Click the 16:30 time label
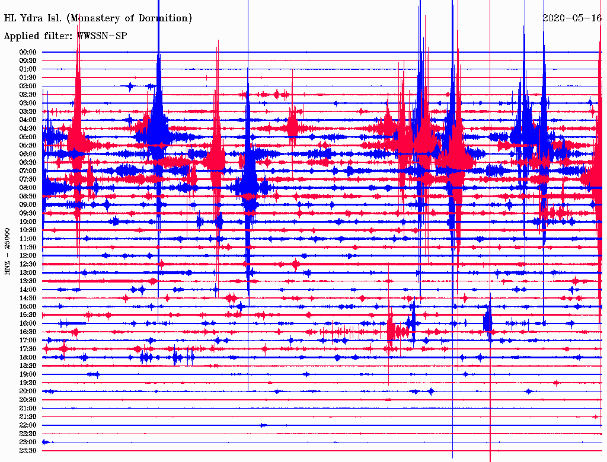Viewport: 607px width, 462px height. [28, 332]
